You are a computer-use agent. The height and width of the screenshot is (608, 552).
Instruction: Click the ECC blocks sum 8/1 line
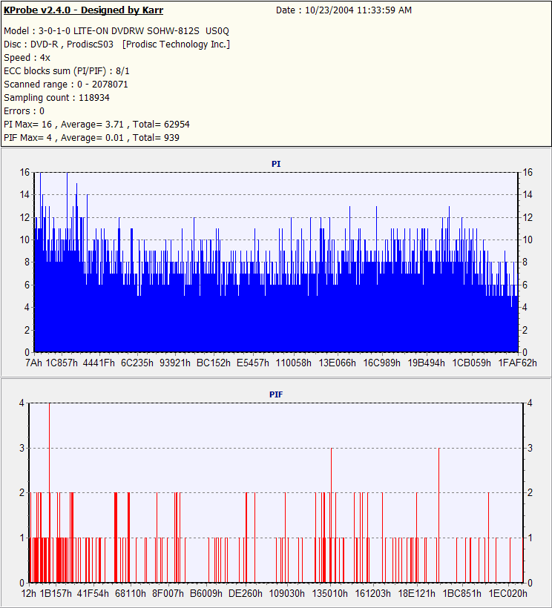(x=66, y=71)
